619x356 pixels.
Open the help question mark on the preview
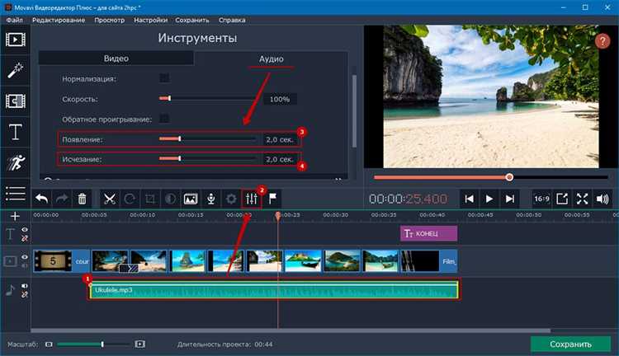(x=602, y=41)
